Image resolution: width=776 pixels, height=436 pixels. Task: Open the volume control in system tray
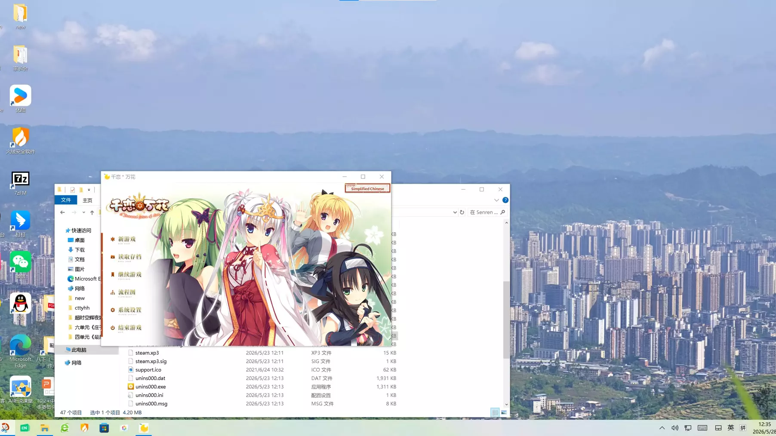pos(675,428)
